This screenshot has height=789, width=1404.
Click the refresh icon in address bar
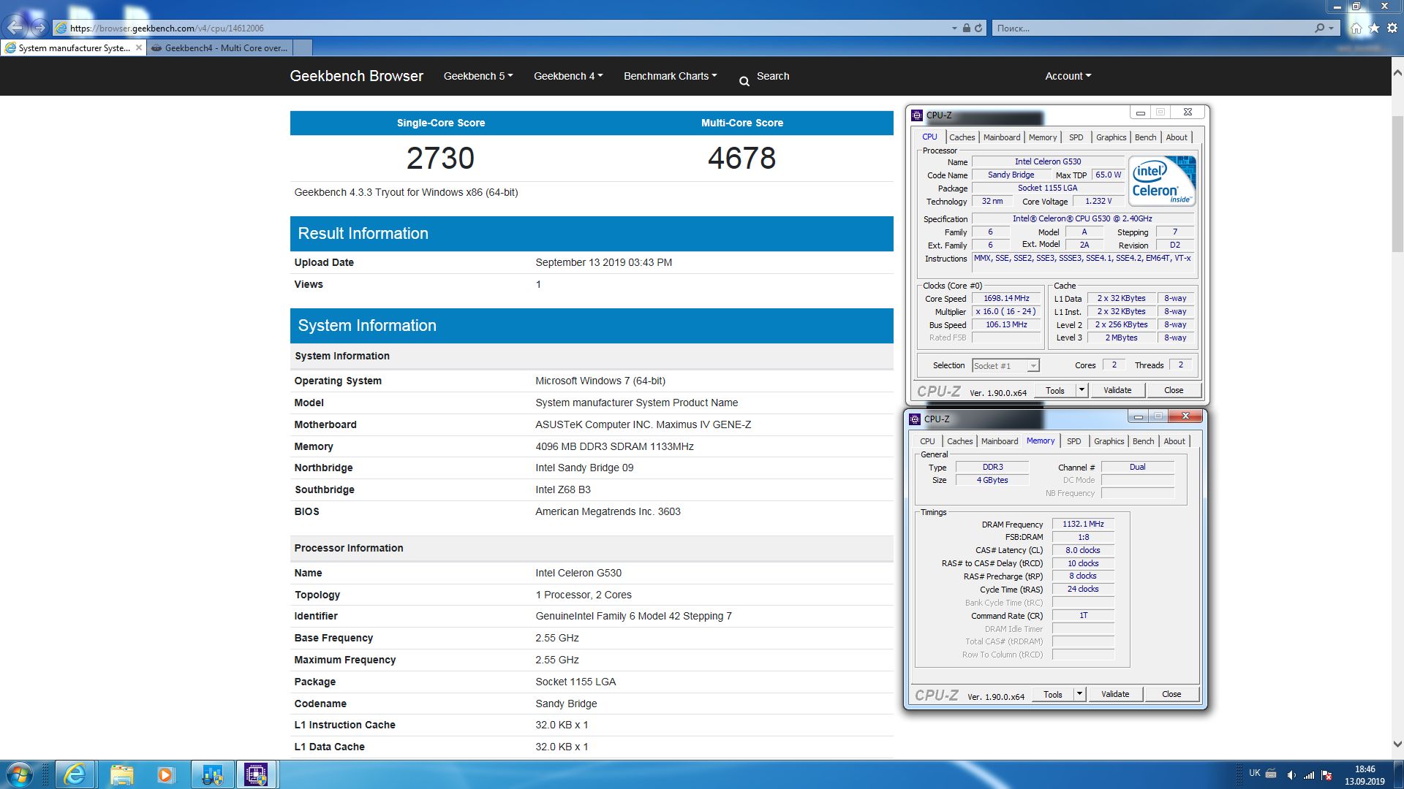978,28
